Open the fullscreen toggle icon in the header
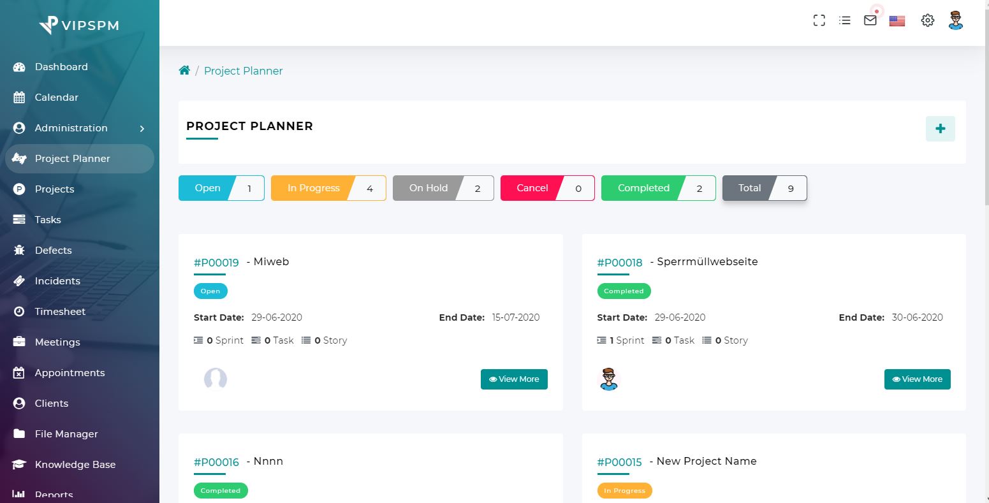This screenshot has width=989, height=503. [x=819, y=20]
